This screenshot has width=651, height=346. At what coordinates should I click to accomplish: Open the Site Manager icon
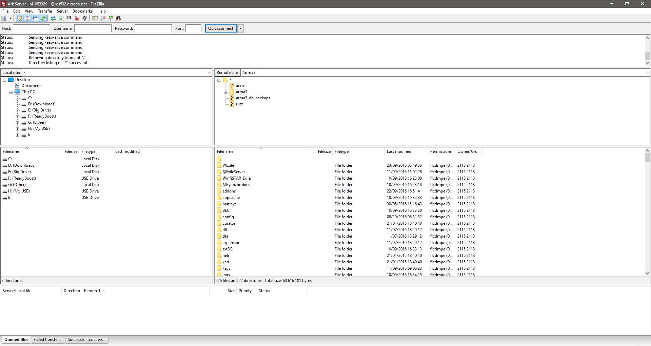click(x=4, y=18)
